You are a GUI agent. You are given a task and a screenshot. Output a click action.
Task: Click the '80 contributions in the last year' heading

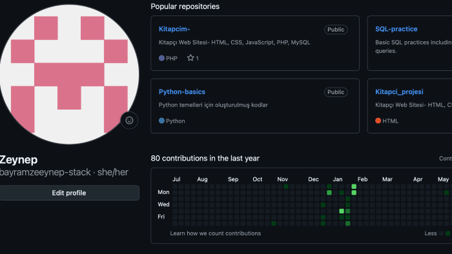point(205,158)
